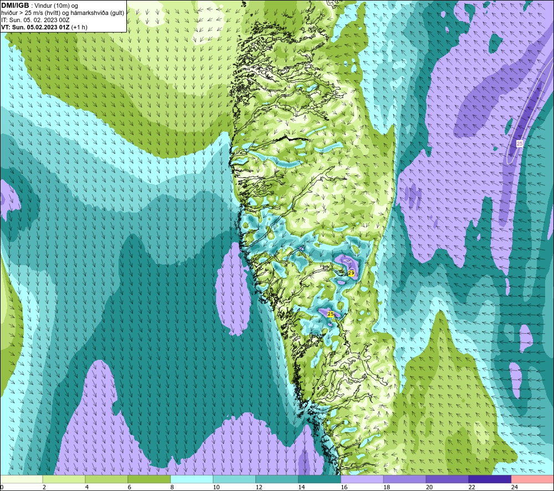Image resolution: width=554 pixels, height=491 pixels.
Task: Click the white "25" gust contour label
Action: click(520, 144)
